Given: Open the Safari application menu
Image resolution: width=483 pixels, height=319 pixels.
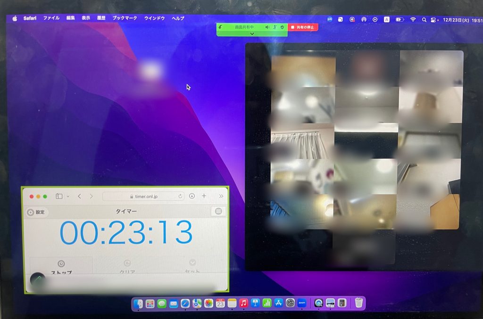Looking at the screenshot, I should coord(30,18).
